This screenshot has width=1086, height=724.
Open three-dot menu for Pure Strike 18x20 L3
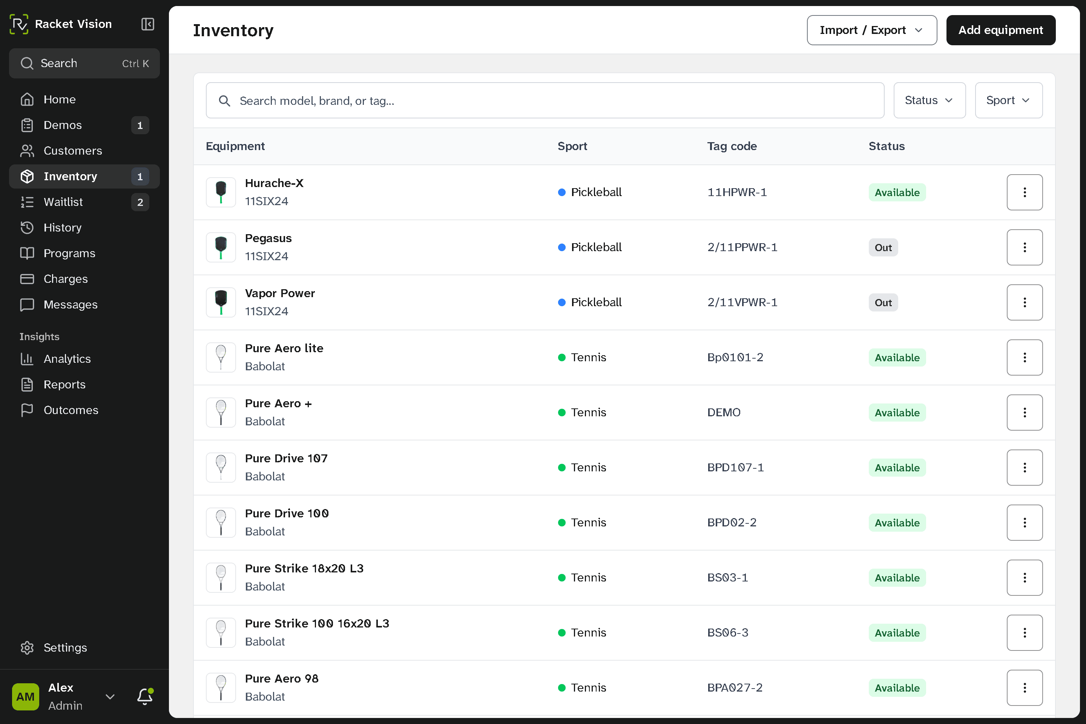[1025, 578]
